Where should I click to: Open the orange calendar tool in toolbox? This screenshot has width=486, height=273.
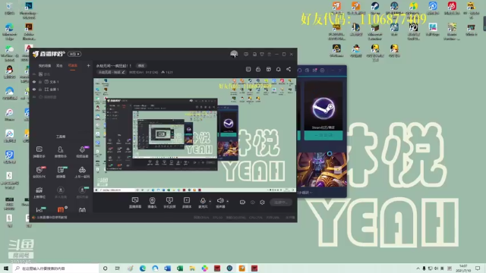pyautogui.click(x=61, y=209)
